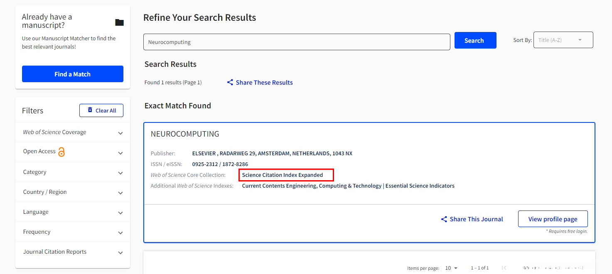Expand the Category filter
The width and height of the screenshot is (612, 274).
120,173
